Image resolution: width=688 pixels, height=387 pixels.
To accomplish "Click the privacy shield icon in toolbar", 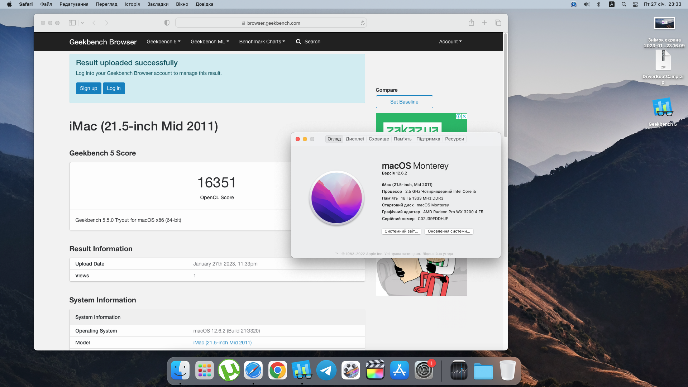I will 167,23.
